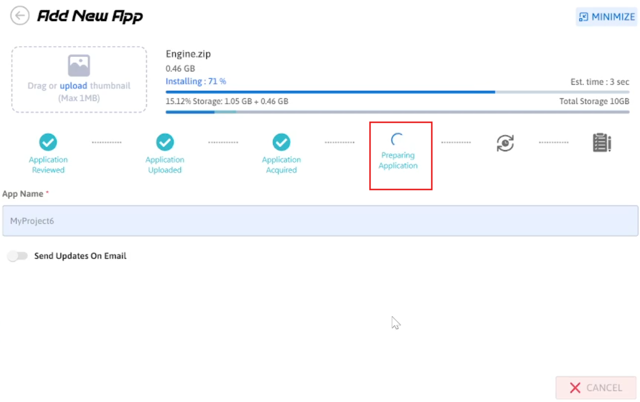Image resolution: width=640 pixels, height=402 pixels.
Task: Click the clipboard checklist step icon
Action: tap(602, 143)
